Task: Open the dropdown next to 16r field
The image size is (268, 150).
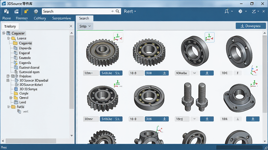Action: pyautogui.click(x=194, y=119)
